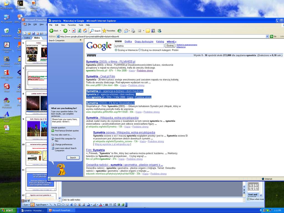
Task: Click the Research book icon in IE toolbar
Action: pos(153,31)
